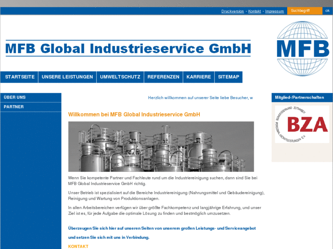
Task: Click the industrial tanks photo
Action: pyautogui.click(x=161, y=147)
